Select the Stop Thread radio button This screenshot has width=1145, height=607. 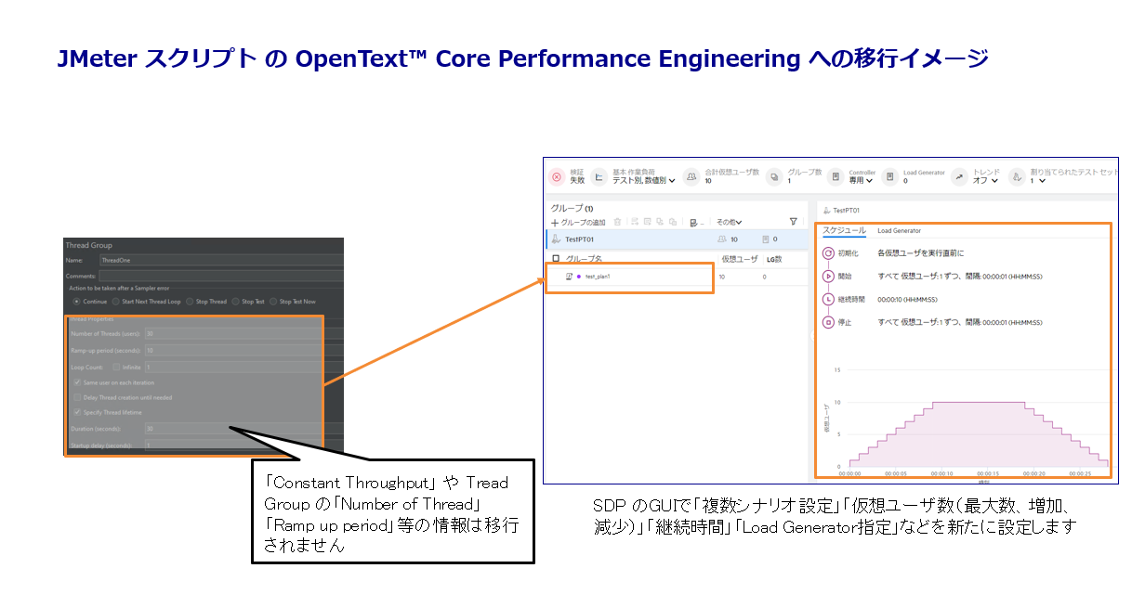click(191, 302)
